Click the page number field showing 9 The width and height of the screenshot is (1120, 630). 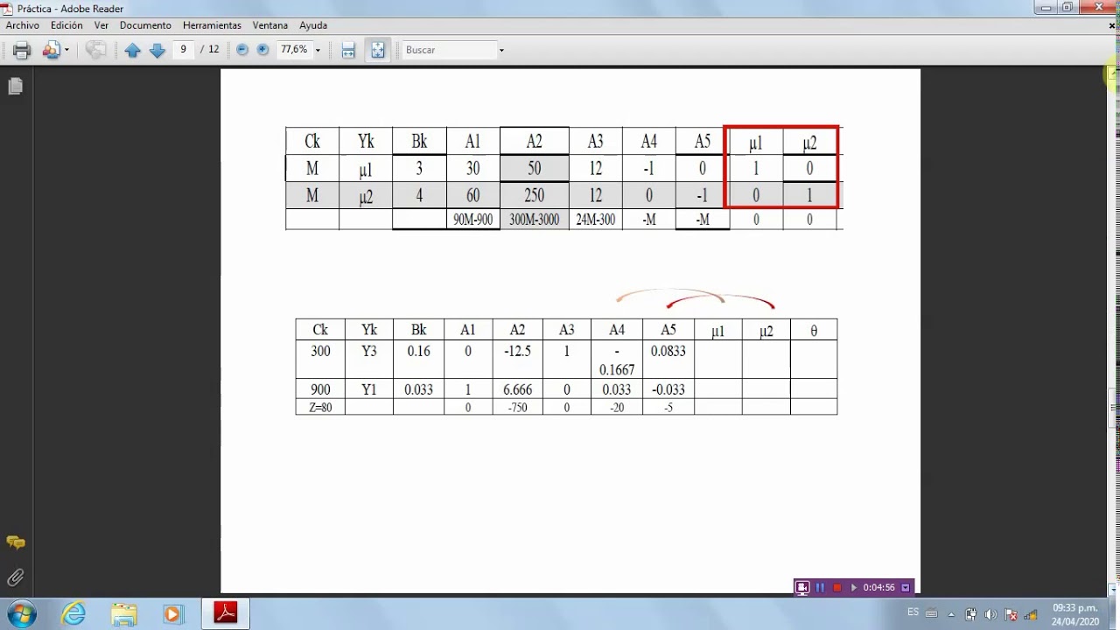[x=184, y=50]
